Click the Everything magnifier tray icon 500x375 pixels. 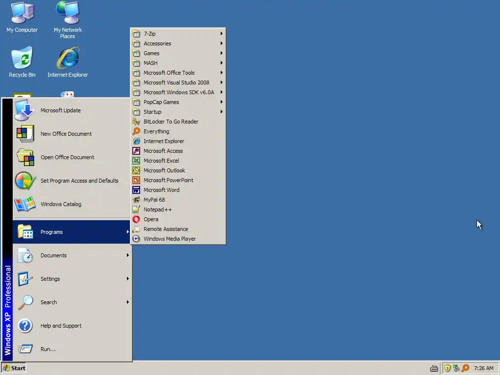pos(465,368)
